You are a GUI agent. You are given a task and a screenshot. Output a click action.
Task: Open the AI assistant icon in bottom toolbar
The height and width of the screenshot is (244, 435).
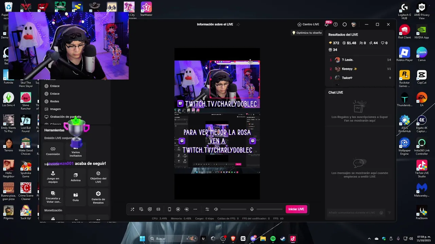[x=150, y=209]
